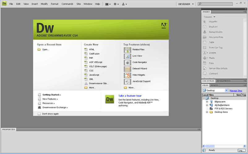Screen dimensions: 248x154
Task: Click the Take a feature tour link
Action: [130, 96]
